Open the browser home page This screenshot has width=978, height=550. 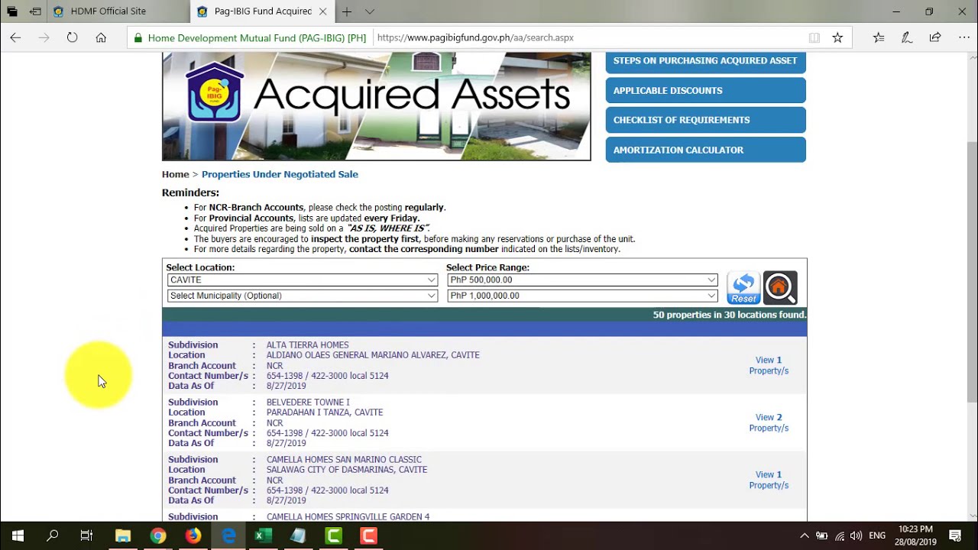point(101,37)
